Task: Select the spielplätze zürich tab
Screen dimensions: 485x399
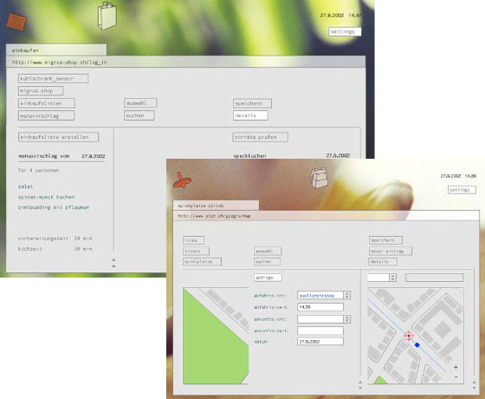Action: 216,206
